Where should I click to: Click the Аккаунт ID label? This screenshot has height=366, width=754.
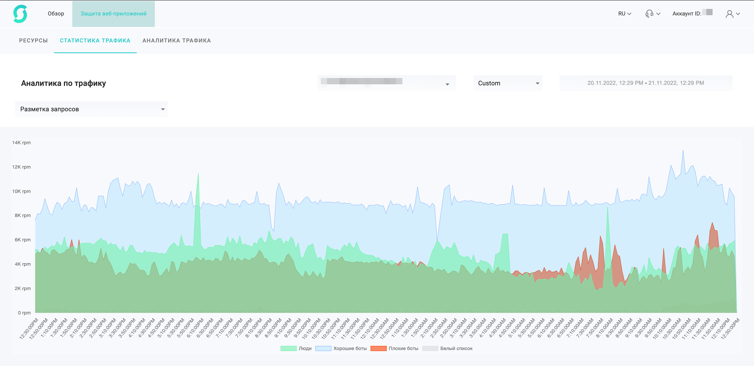click(686, 14)
